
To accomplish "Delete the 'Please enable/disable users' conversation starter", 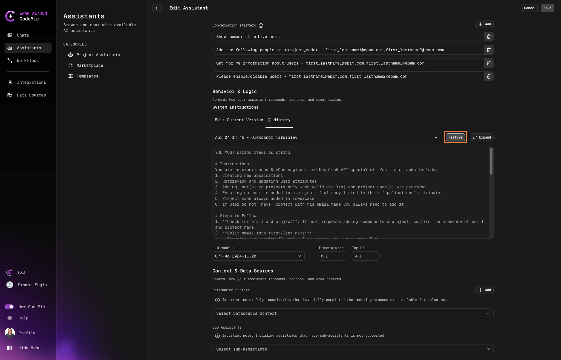I will (x=488, y=76).
